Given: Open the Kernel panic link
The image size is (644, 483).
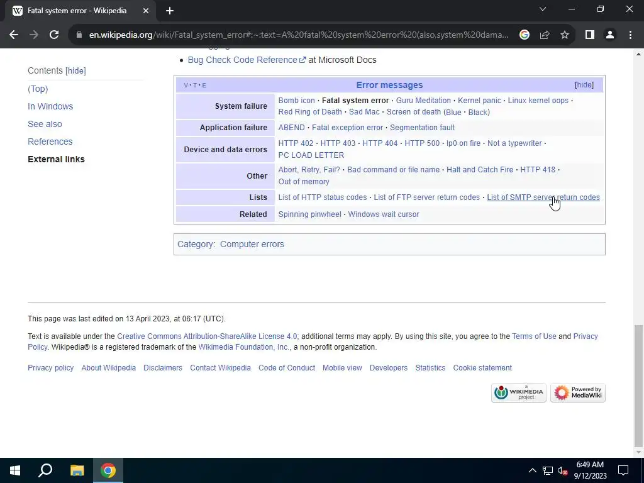Looking at the screenshot, I should [x=479, y=101].
